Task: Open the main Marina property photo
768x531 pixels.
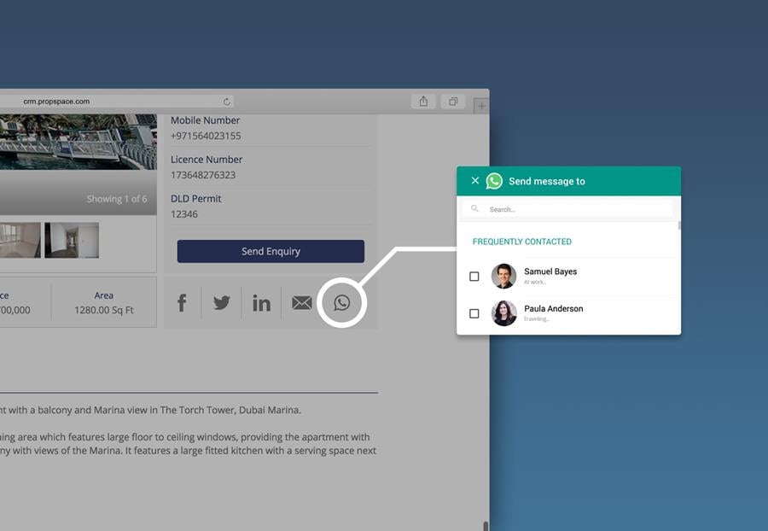Action: click(79, 142)
